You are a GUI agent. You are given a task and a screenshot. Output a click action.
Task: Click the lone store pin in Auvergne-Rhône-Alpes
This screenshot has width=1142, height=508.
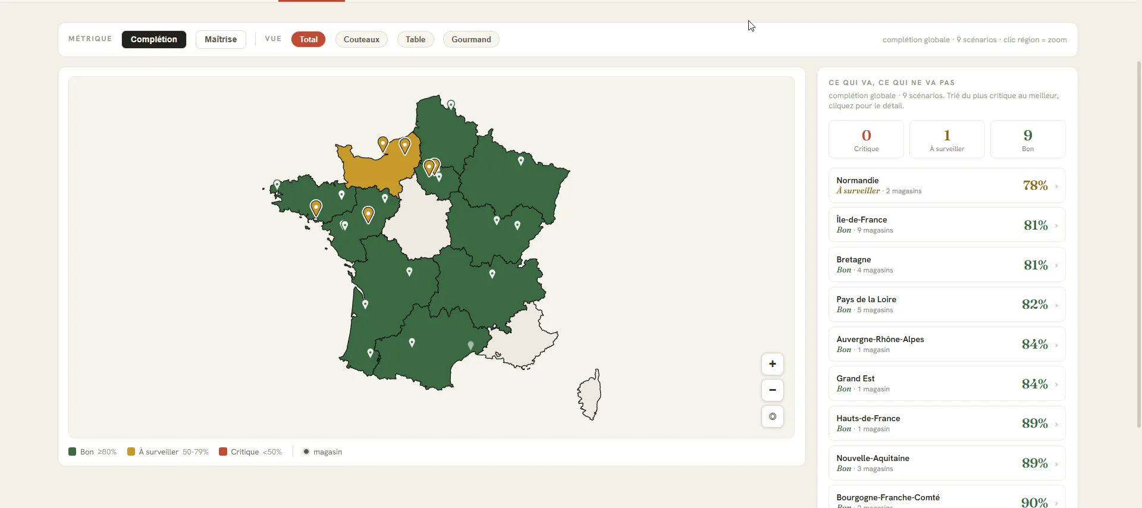(x=492, y=274)
